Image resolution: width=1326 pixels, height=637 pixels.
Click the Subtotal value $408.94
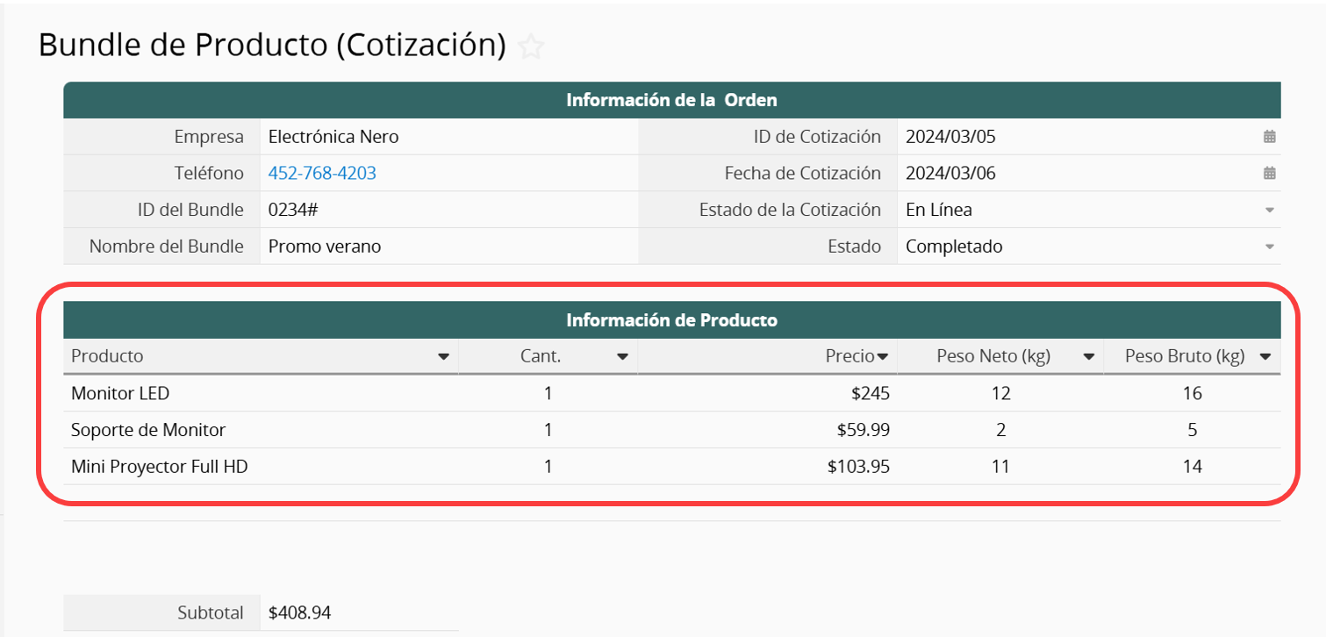pos(299,613)
